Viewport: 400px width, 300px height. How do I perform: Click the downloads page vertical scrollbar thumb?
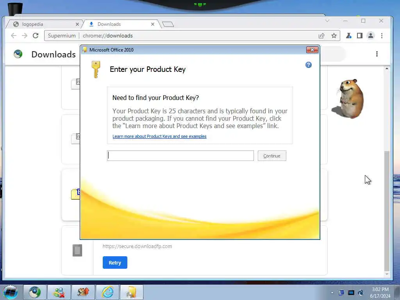(387, 211)
